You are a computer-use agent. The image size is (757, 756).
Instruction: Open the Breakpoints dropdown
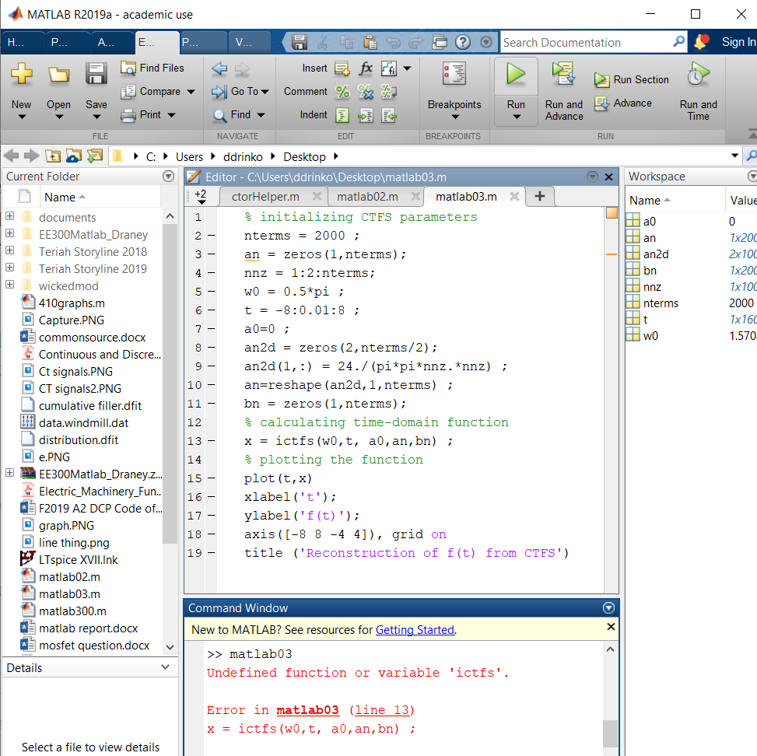coord(454,117)
